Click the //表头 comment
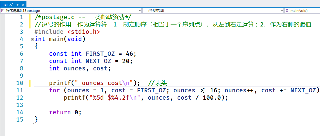This screenshot has width=320, height=136. click(x=158, y=83)
